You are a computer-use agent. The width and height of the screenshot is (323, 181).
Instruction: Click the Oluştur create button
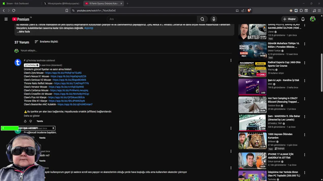point(289,19)
